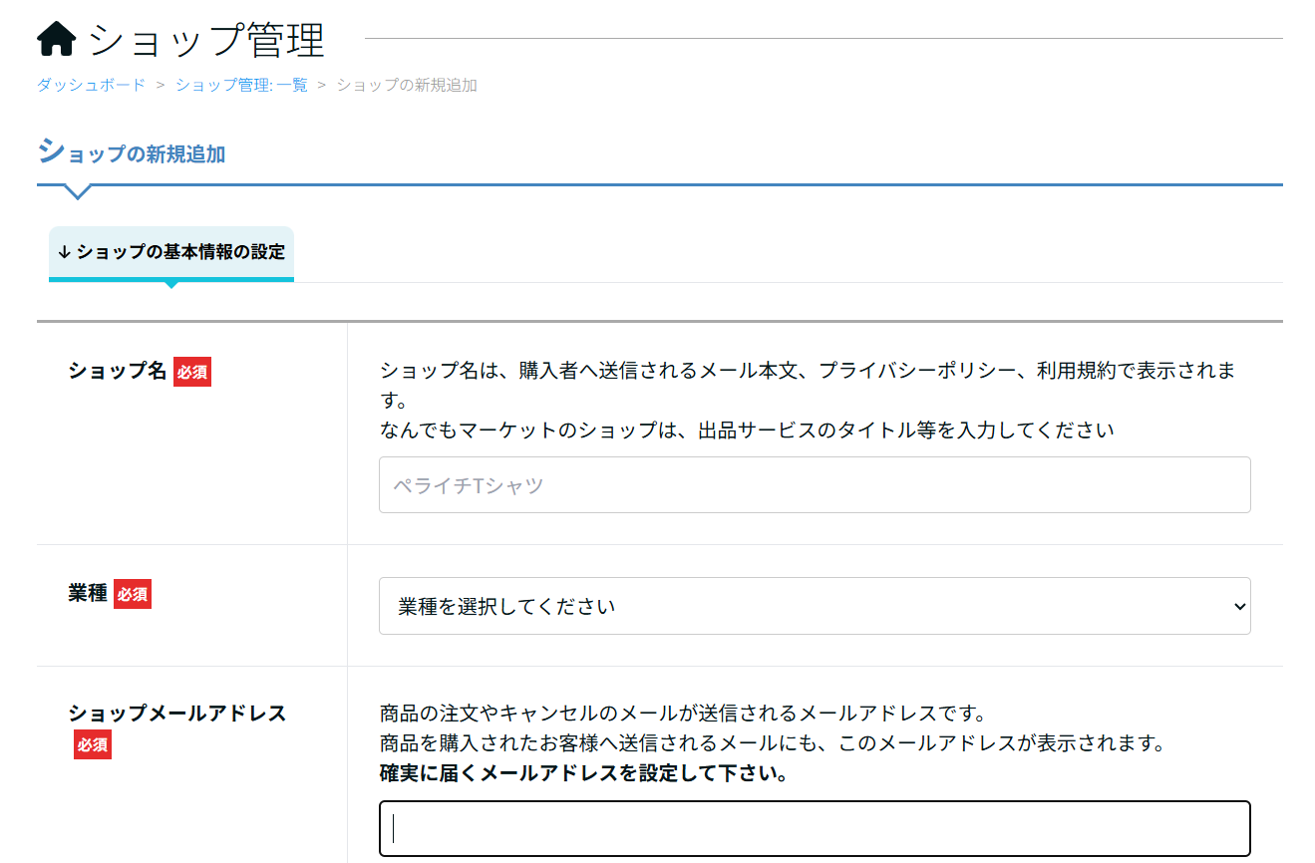Click the ショップ管理 page title
This screenshot has width=1315, height=863.
[206, 40]
